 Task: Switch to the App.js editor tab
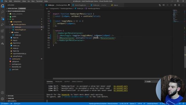pos(116,5)
